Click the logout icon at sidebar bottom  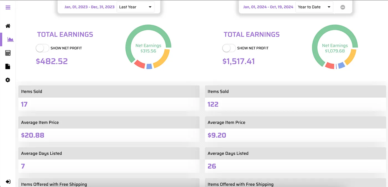8,182
